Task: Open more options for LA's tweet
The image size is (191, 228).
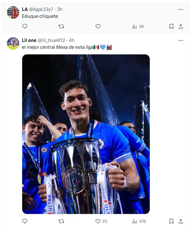Action: [x=181, y=9]
